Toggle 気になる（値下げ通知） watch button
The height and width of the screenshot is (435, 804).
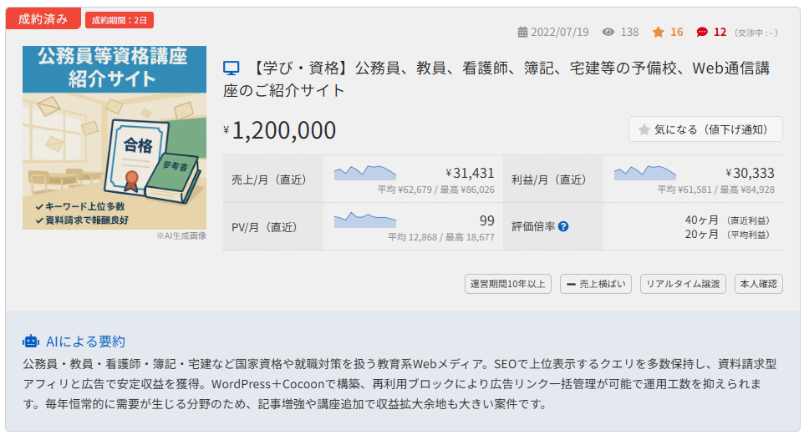click(x=705, y=129)
